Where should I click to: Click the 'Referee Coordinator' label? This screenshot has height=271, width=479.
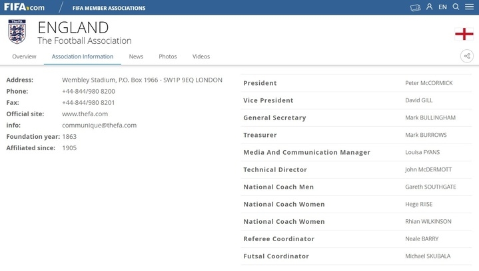278,238
